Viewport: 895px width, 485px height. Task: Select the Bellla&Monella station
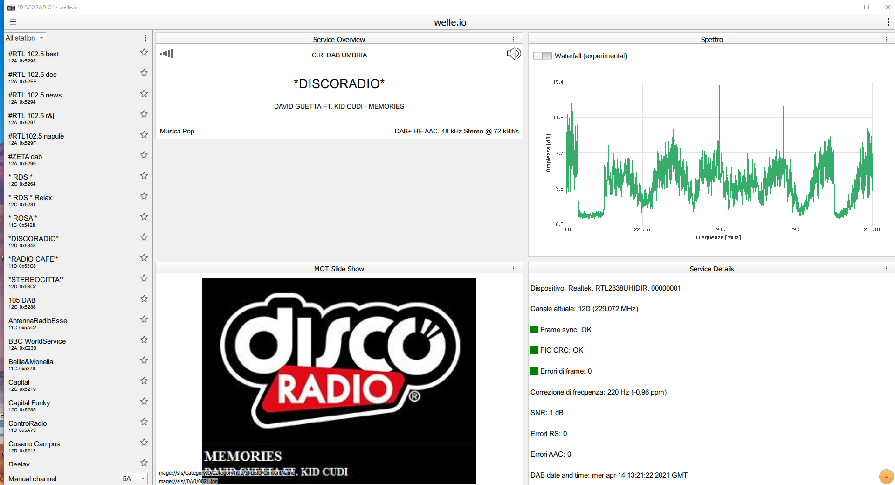[70, 364]
